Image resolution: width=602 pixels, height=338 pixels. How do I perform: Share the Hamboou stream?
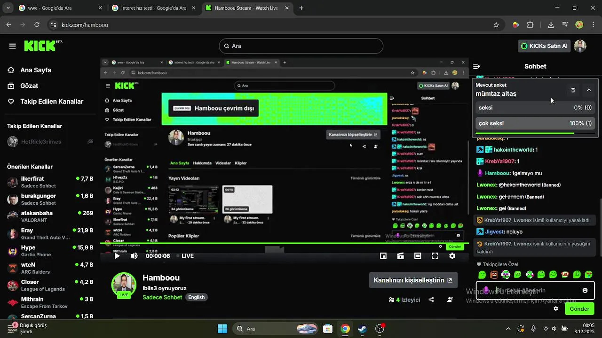431,300
